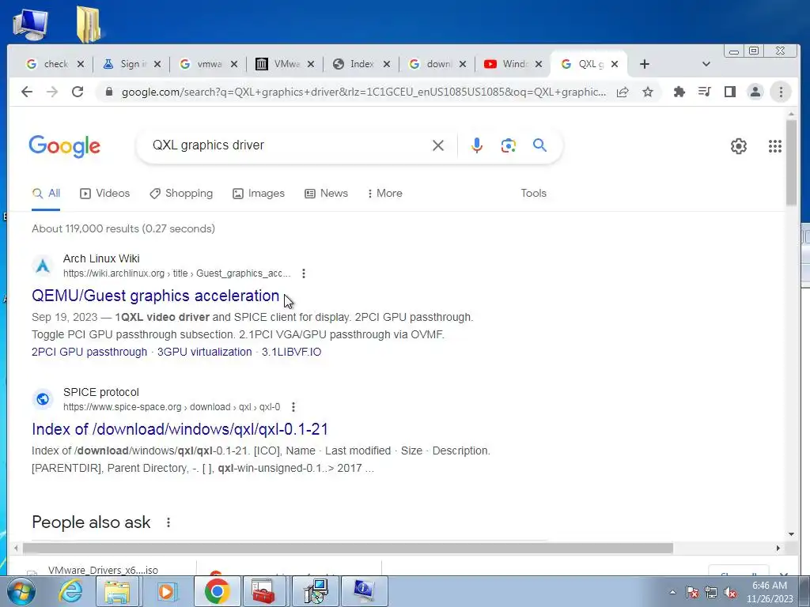Open the Chrome profile avatar

pyautogui.click(x=755, y=92)
